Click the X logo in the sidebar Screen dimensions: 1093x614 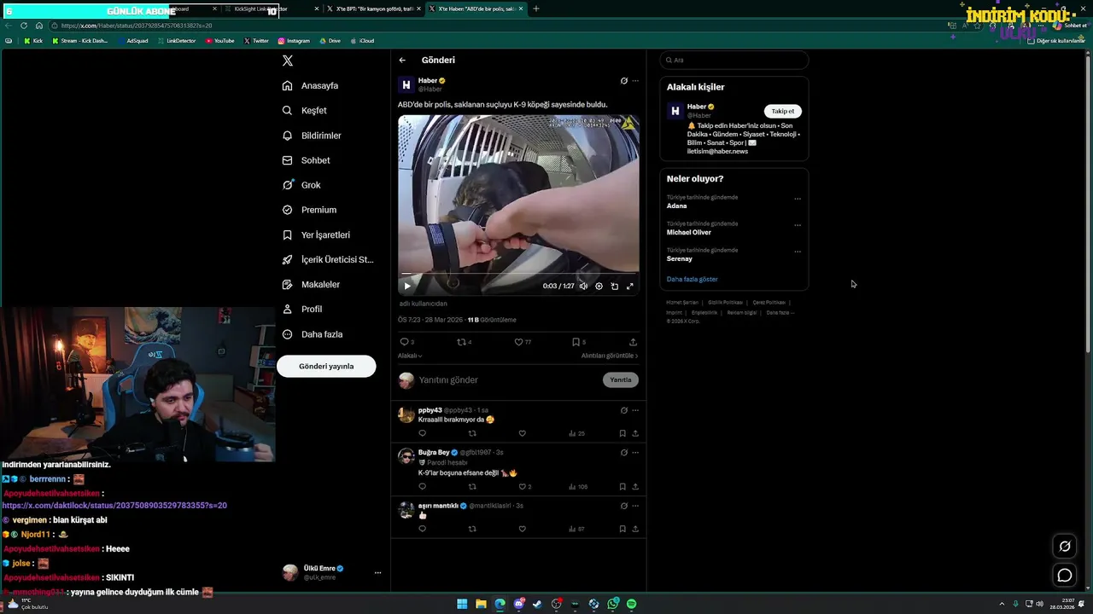pyautogui.click(x=288, y=61)
